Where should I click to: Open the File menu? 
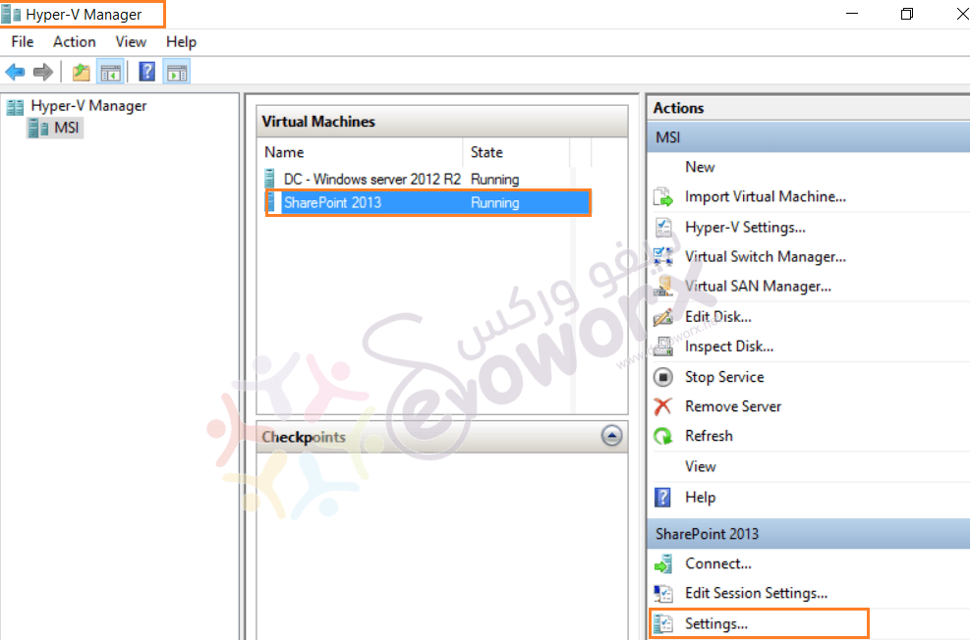click(23, 42)
